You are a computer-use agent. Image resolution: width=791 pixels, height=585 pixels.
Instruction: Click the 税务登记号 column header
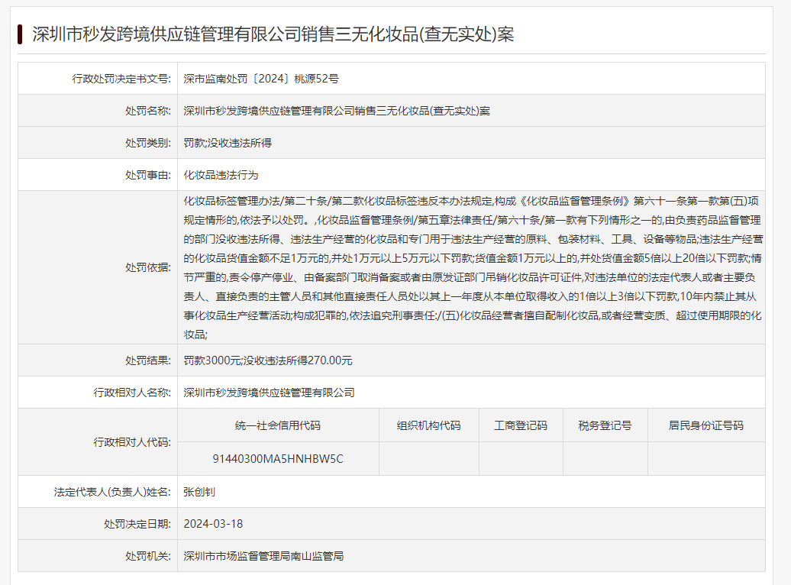point(605,425)
